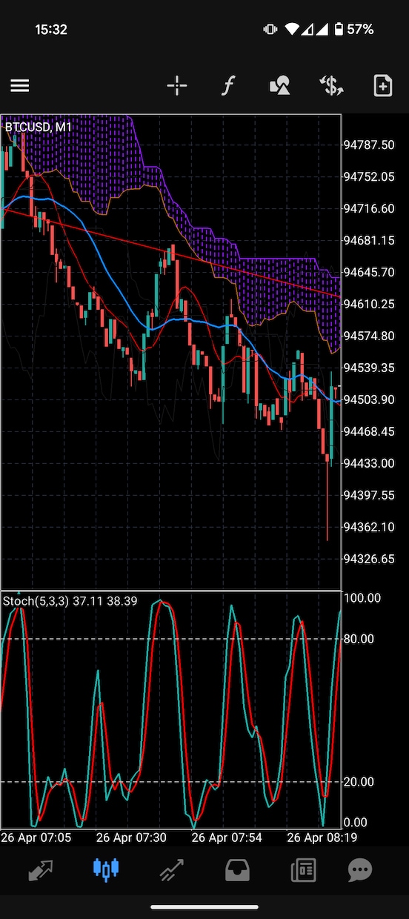Open the indicators list (f icon)
409x919 pixels.
tap(228, 86)
